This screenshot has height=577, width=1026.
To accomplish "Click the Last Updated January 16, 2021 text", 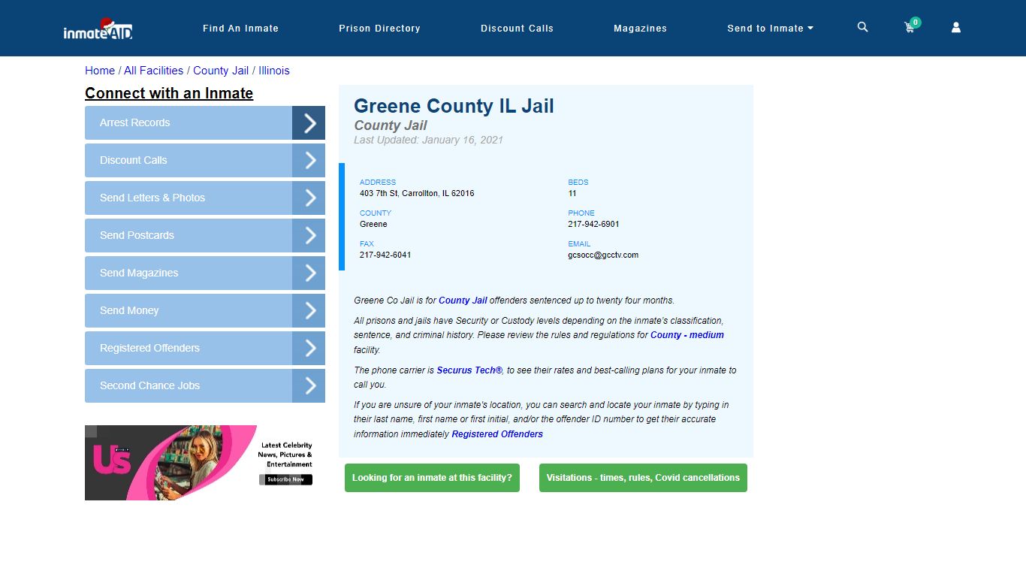I will pos(428,140).
